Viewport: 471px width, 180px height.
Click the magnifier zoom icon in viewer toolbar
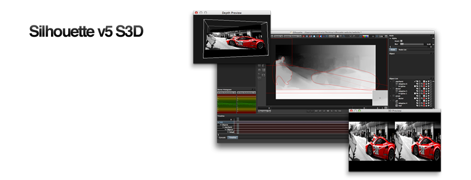click(x=343, y=36)
